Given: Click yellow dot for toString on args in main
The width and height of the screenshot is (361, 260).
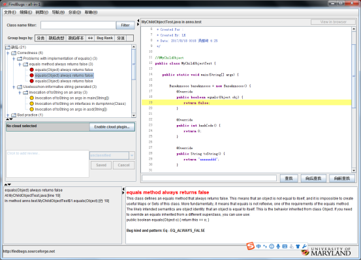Looking at the screenshot, I should [x=32, y=98].
